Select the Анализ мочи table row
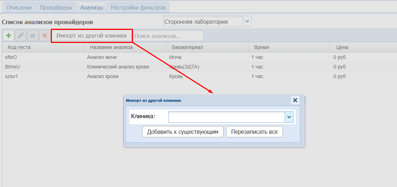The image size is (397, 187). pyautogui.click(x=102, y=57)
